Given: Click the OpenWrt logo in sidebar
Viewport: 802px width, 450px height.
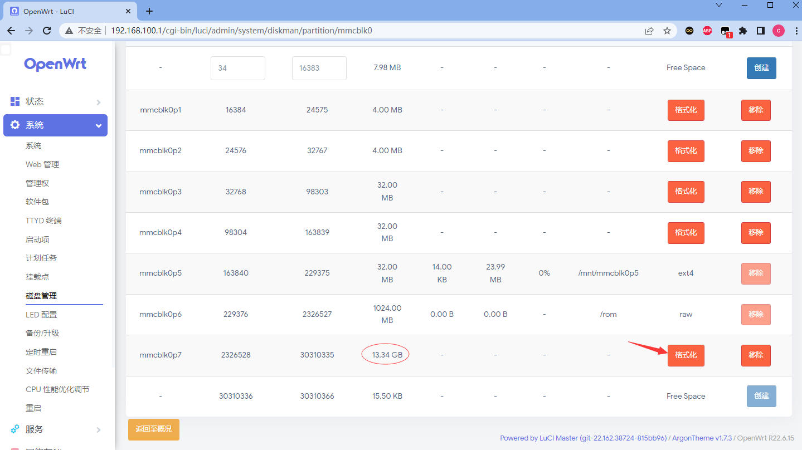Looking at the screenshot, I should (x=55, y=64).
